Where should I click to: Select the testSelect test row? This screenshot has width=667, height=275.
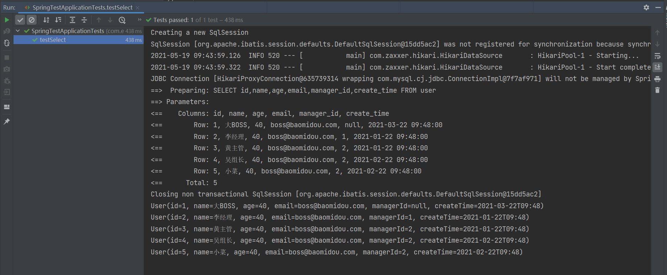pyautogui.click(x=78, y=40)
